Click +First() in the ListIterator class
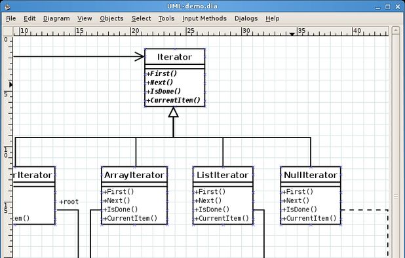This screenshot has height=258, width=405. pyautogui.click(x=210, y=192)
